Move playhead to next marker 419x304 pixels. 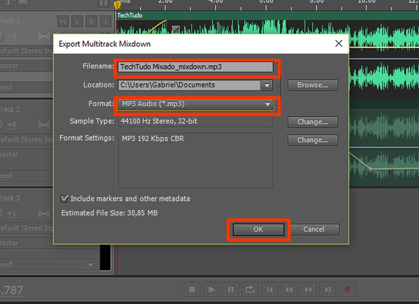[327, 290]
